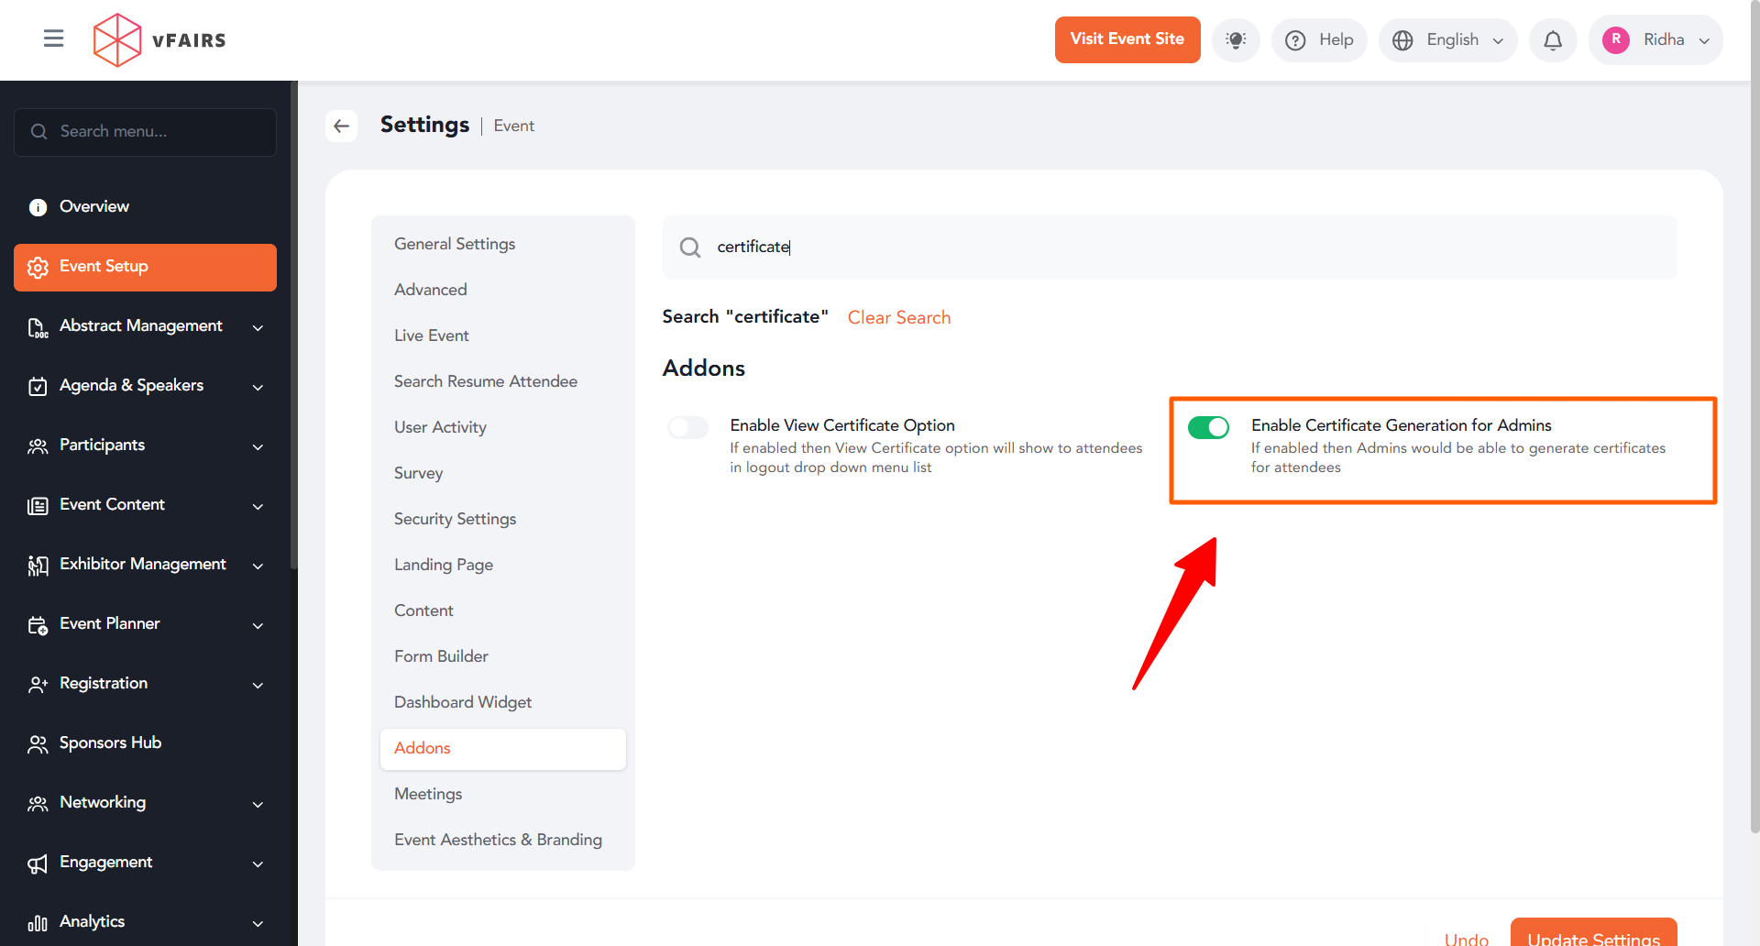The image size is (1760, 946).
Task: Open the notifications bell
Action: coord(1553,40)
